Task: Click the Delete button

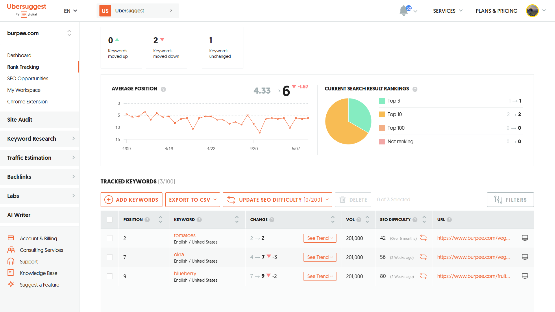Action: click(353, 200)
